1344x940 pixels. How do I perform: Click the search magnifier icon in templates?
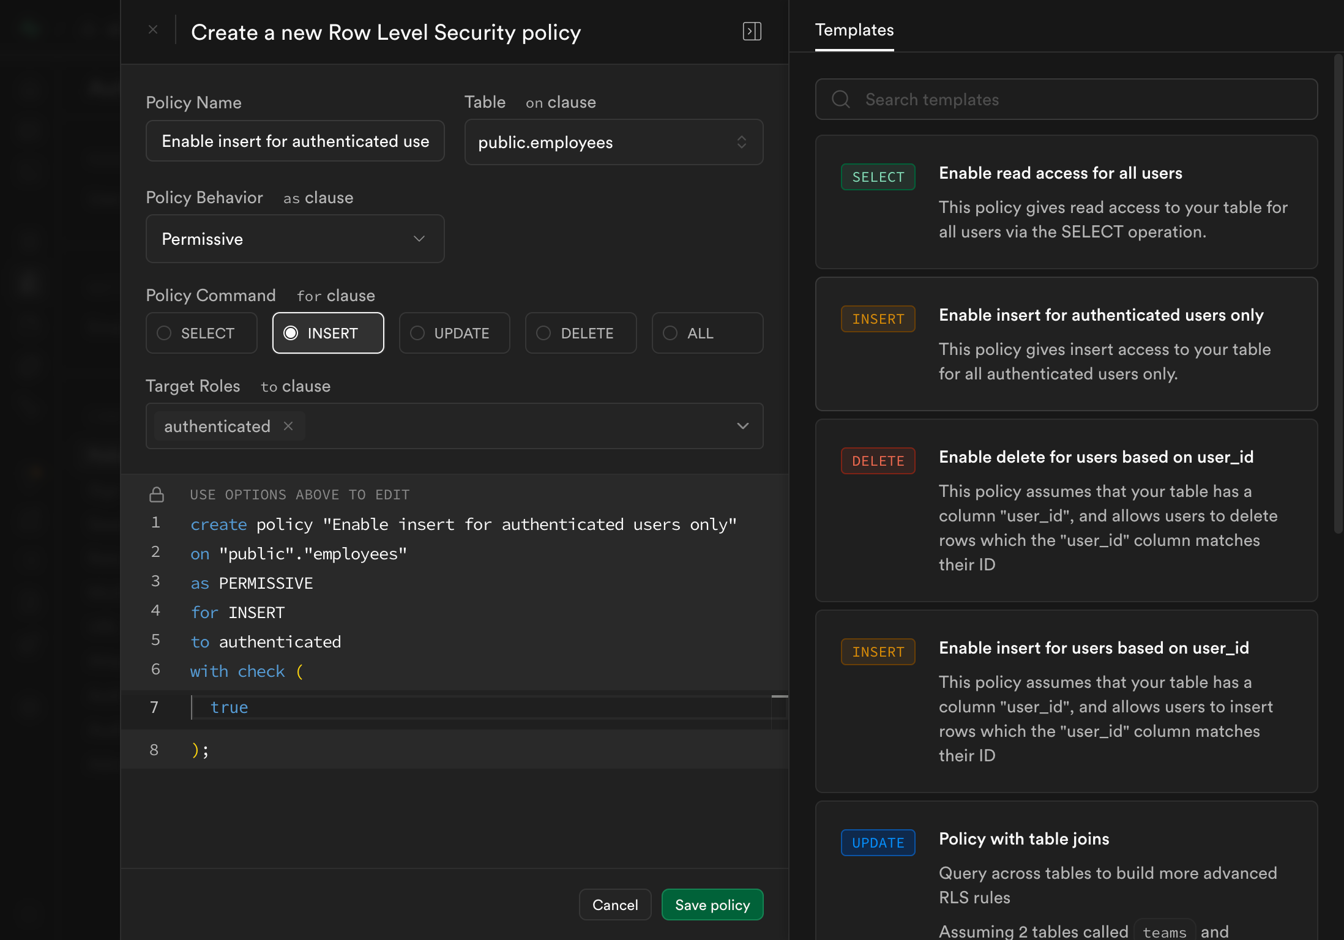[x=841, y=99]
